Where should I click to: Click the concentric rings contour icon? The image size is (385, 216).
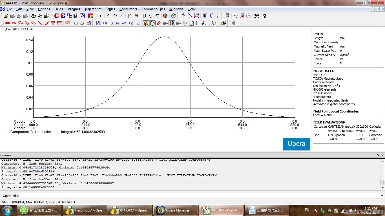coord(174,16)
